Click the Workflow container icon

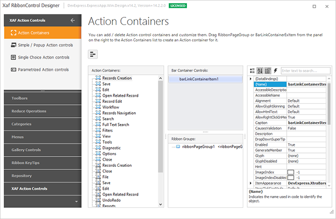[98, 107]
